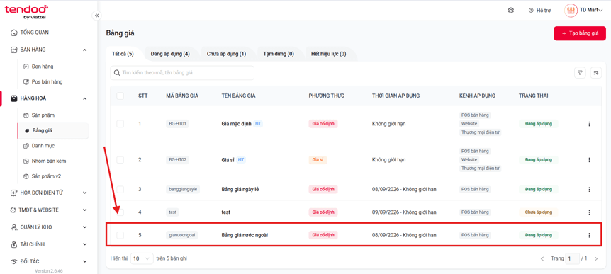Screen dimensions: 611x274
Task: Switch to the Tất cả (5) tab
Action: (123, 54)
